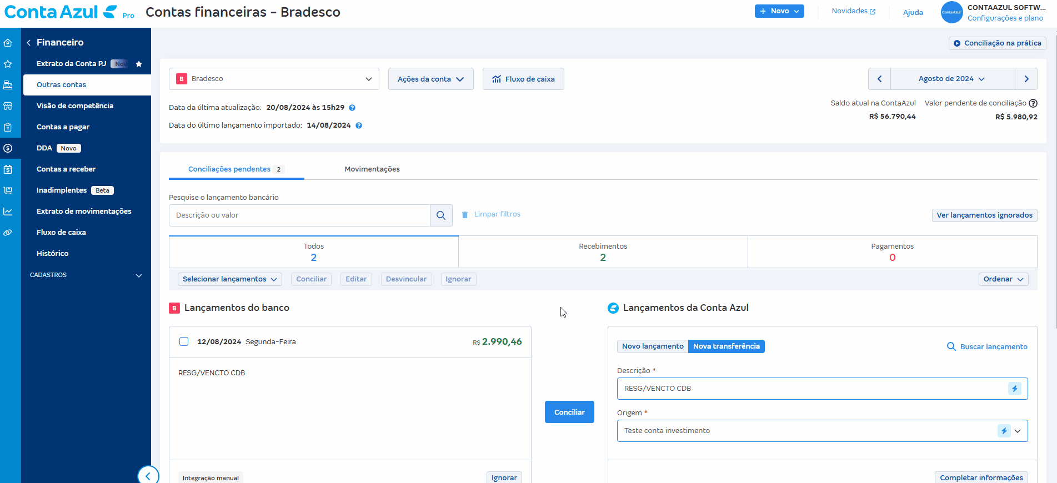
Task: Click Conciliação na prática button
Action: [997, 43]
